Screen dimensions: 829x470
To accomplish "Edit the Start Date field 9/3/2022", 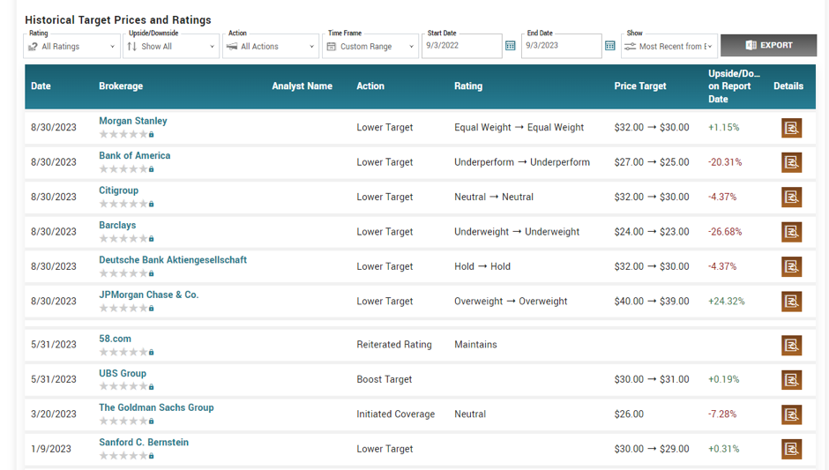I will click(x=461, y=46).
